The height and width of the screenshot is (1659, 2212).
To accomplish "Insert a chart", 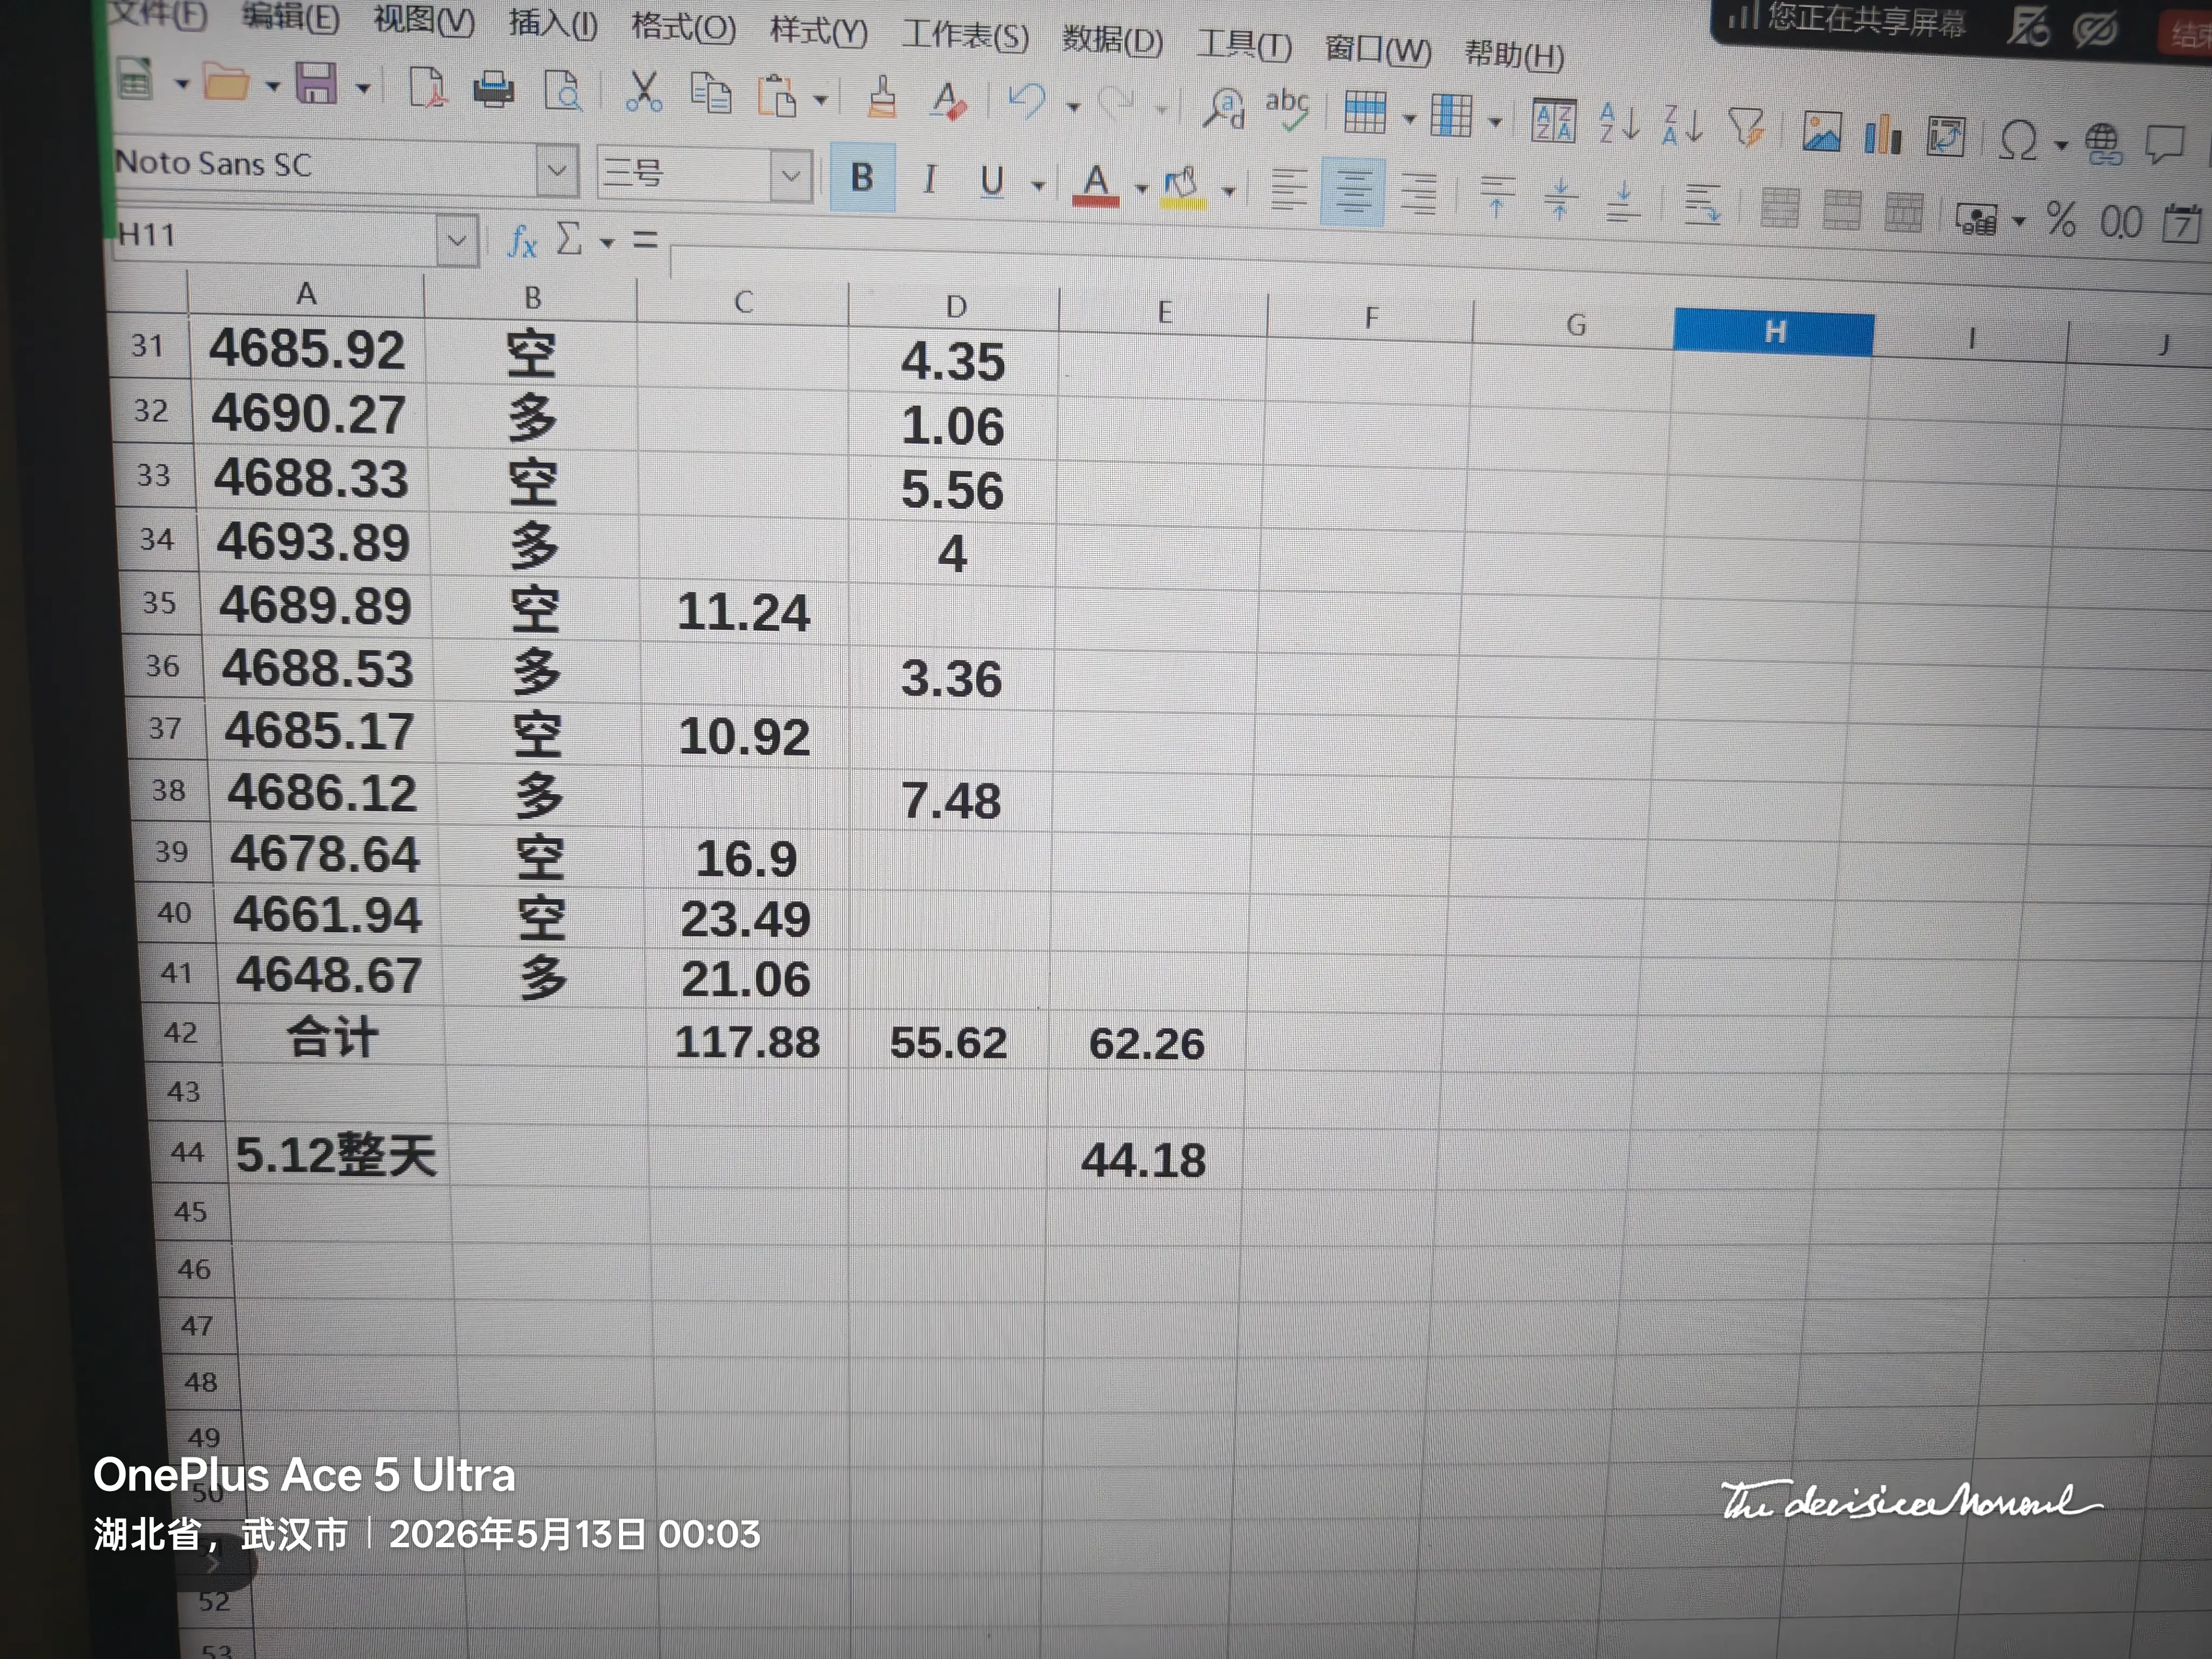I will click(1883, 134).
